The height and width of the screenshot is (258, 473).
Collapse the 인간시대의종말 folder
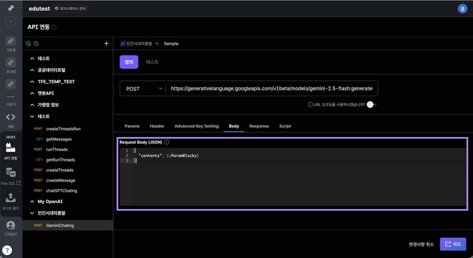33,213
